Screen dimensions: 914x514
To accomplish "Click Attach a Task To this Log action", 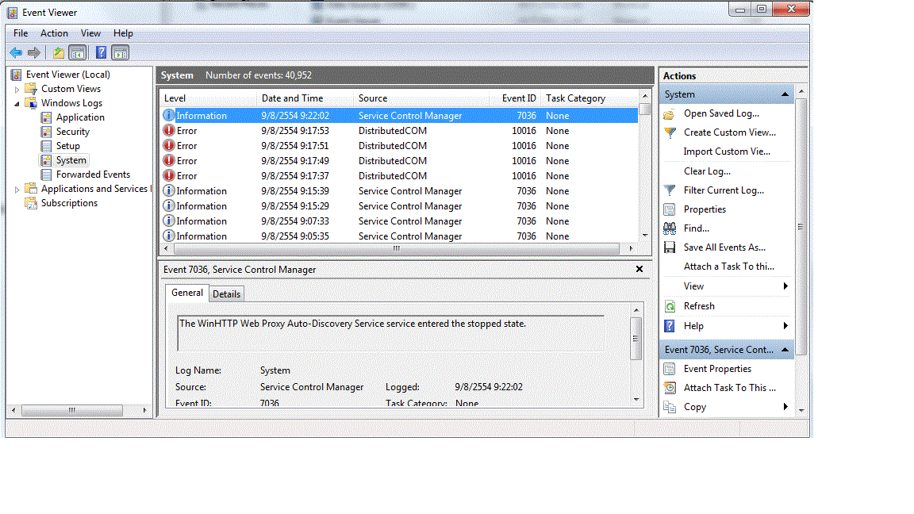I will click(728, 267).
